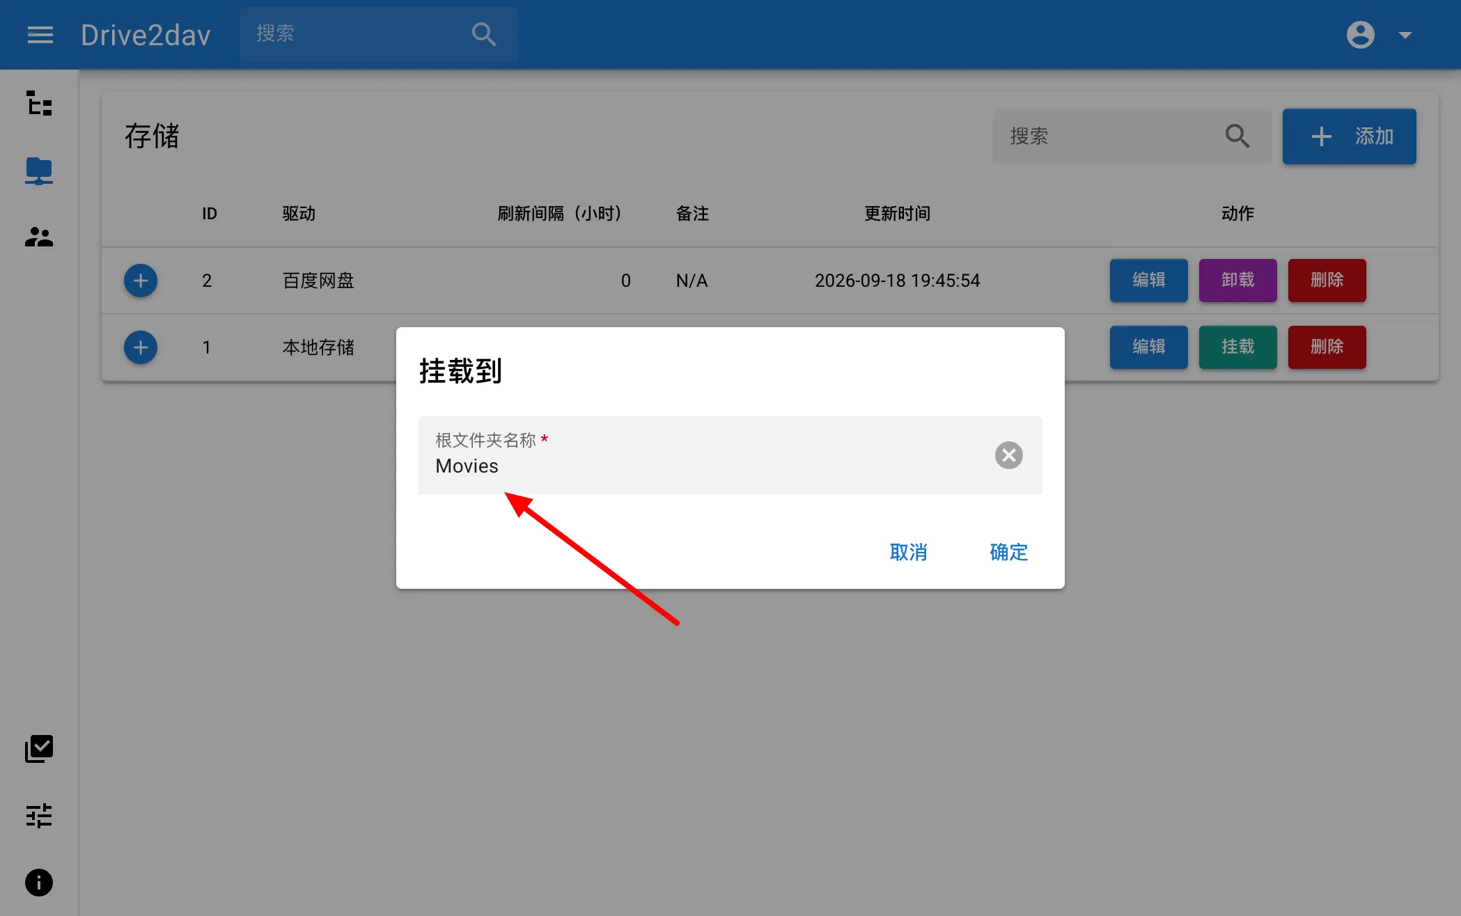Open the users sidebar icon

point(39,237)
